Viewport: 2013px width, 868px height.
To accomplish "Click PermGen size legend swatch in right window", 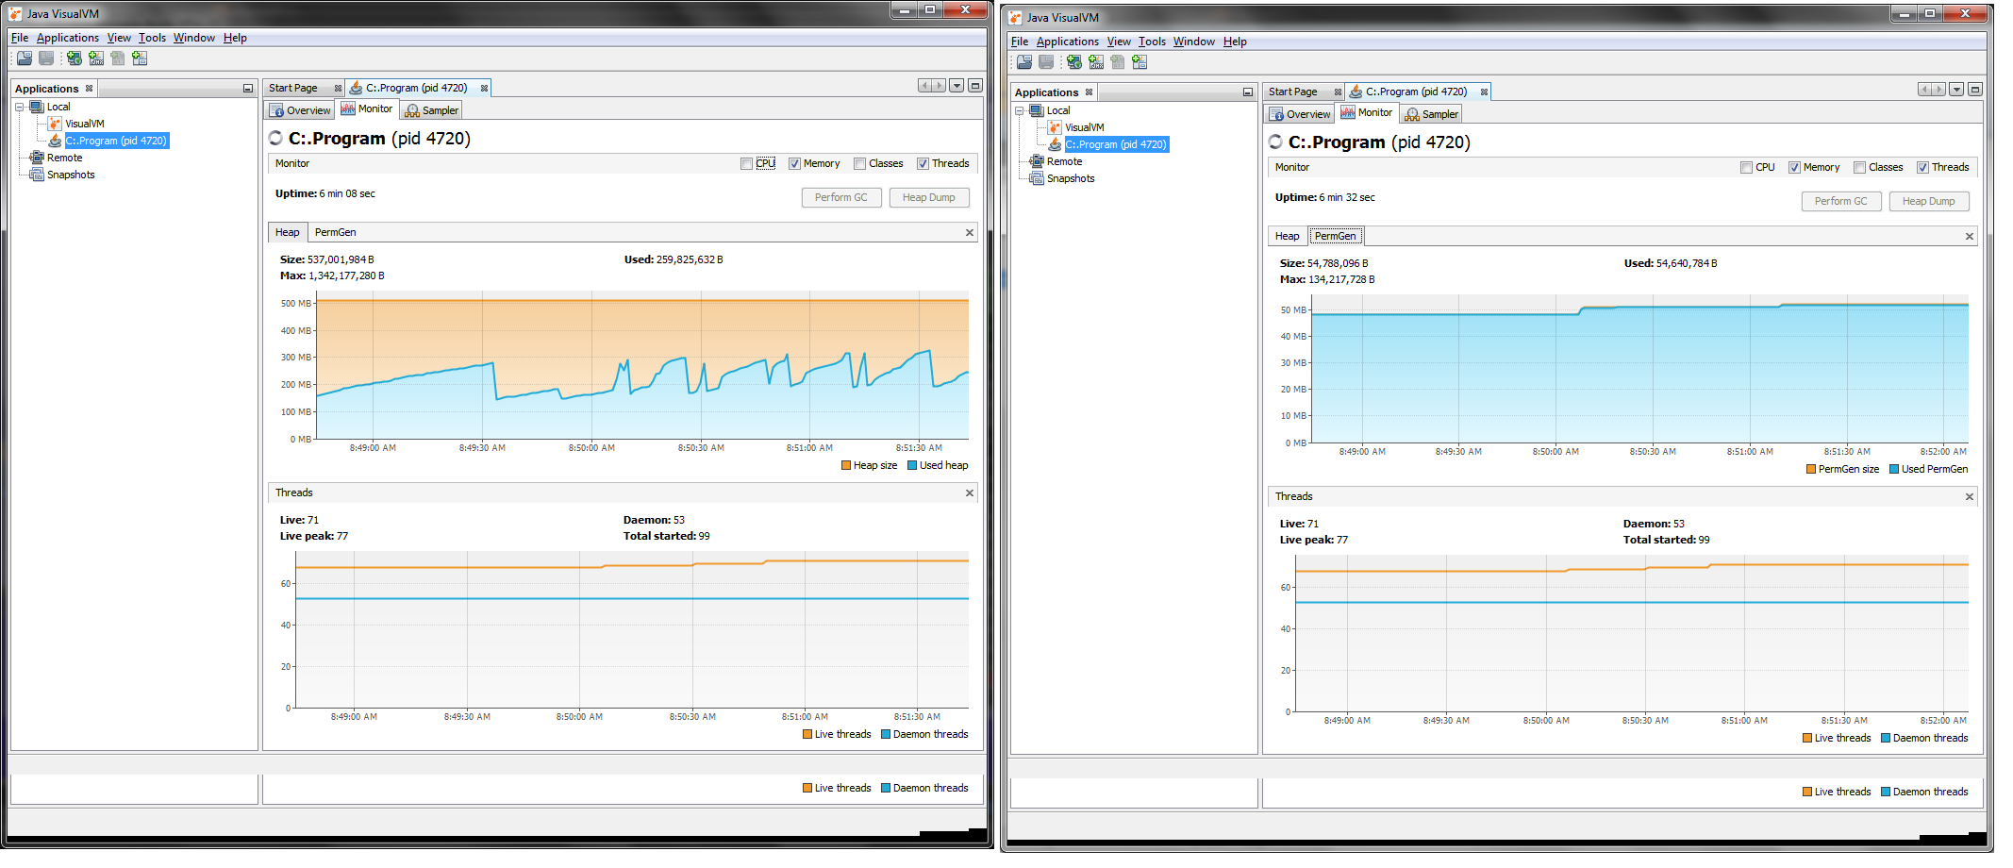I will (x=1811, y=470).
